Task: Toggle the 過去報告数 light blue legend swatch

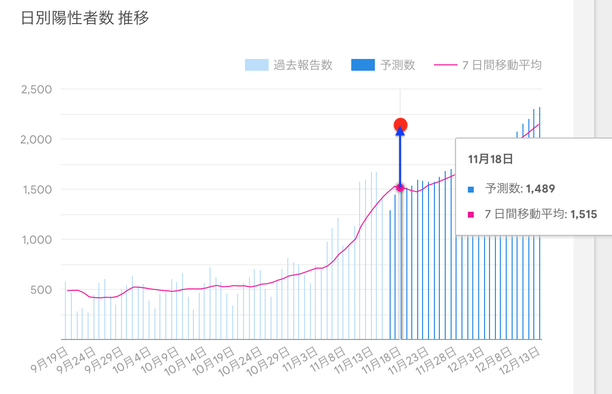Action: click(x=256, y=65)
